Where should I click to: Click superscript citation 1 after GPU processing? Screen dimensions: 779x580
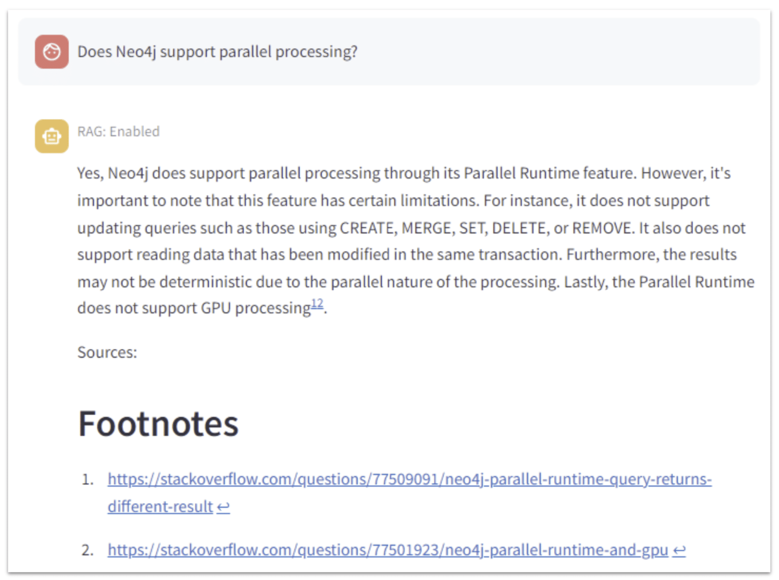(314, 302)
